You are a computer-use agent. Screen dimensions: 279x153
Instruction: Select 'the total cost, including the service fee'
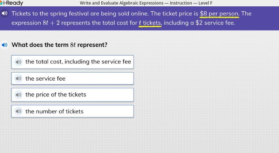78,62
